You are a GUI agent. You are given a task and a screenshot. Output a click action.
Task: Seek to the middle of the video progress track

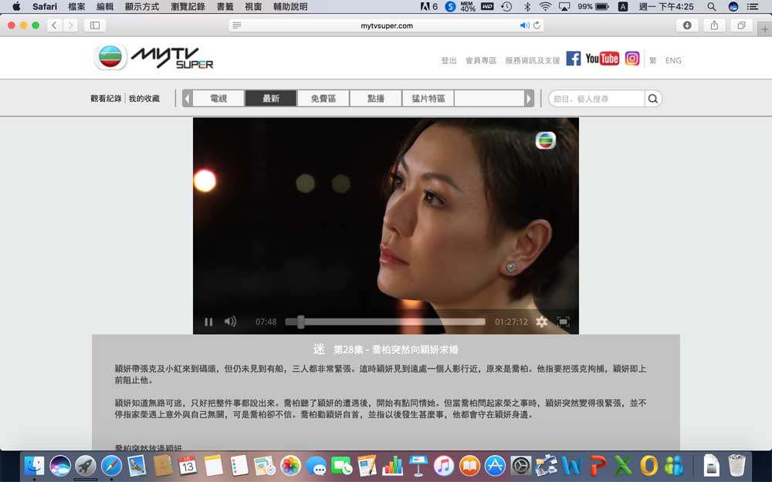(385, 322)
